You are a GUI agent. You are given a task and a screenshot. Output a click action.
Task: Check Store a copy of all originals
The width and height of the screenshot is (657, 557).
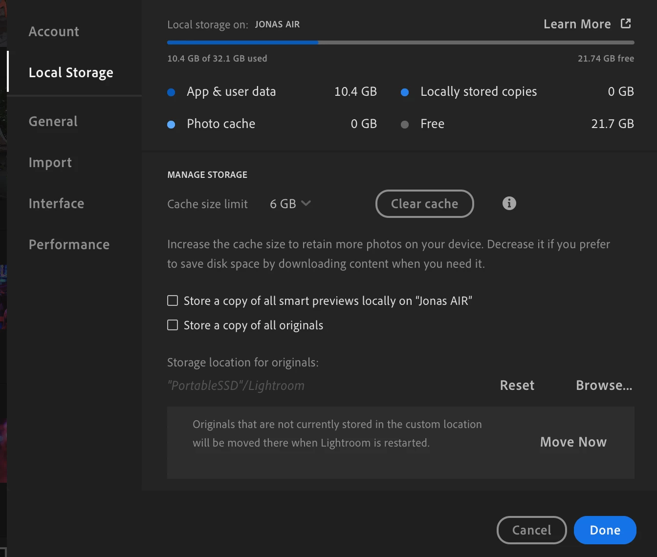(173, 325)
